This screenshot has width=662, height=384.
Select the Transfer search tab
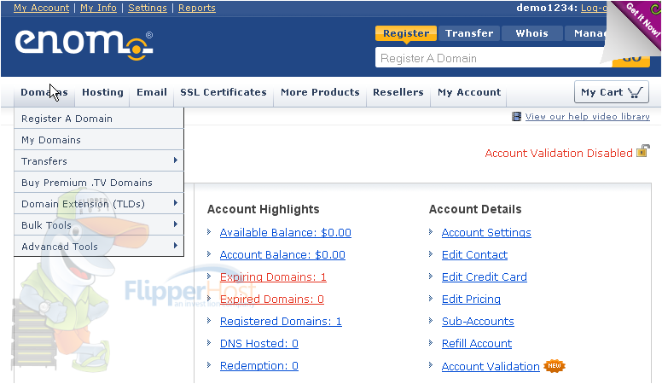469,33
